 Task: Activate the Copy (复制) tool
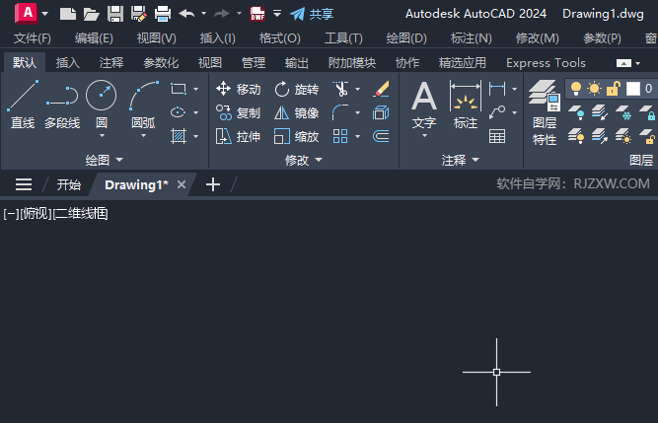click(x=238, y=112)
